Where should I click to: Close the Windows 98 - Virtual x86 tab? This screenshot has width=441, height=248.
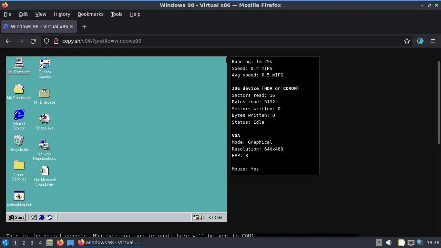[71, 27]
